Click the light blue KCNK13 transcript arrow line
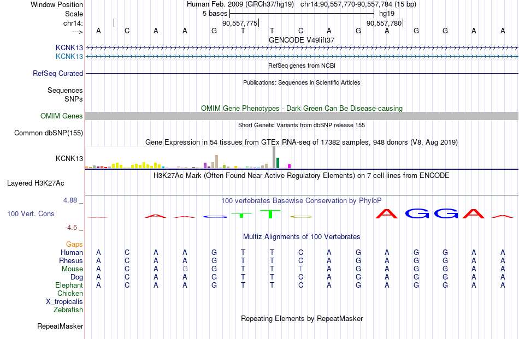 (x=302, y=57)
